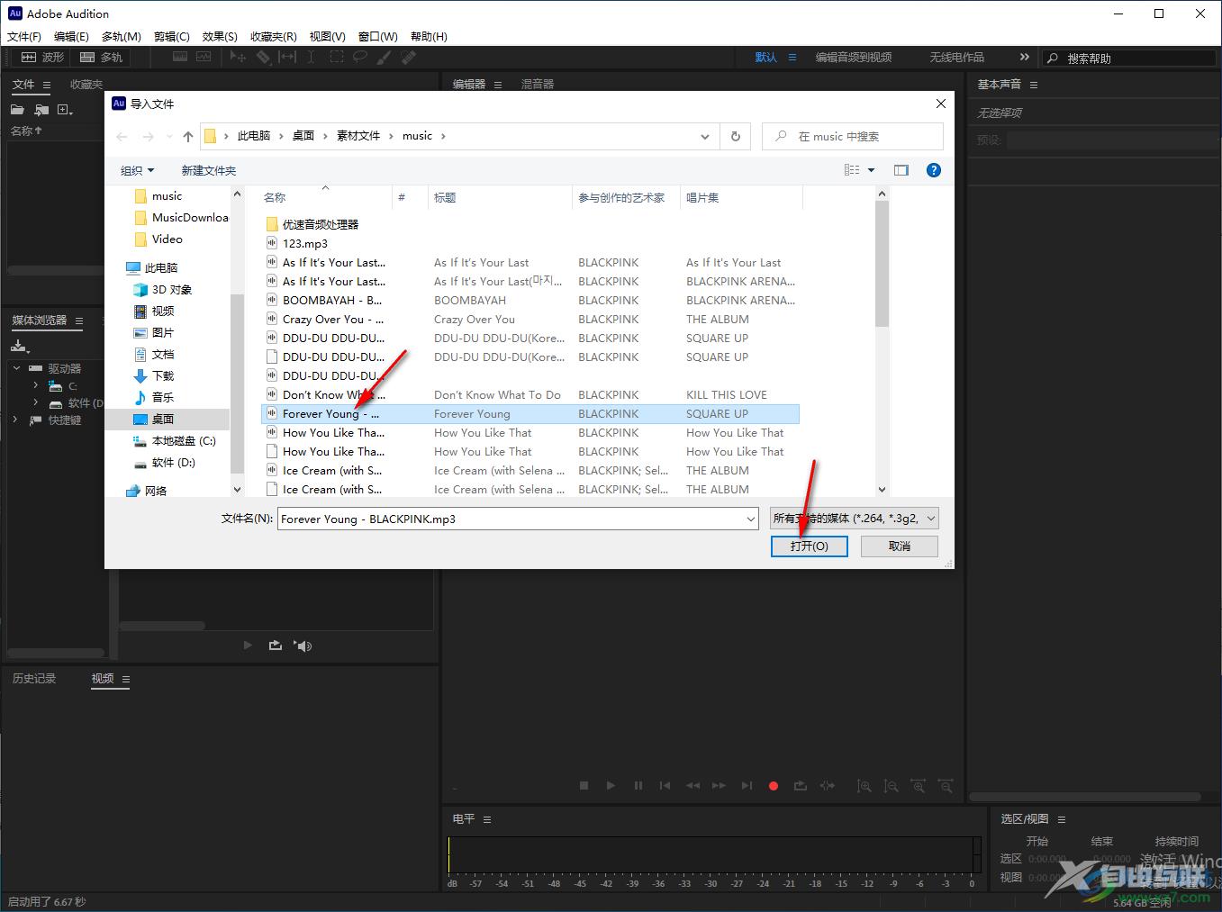Open the Organize (组织) dropdown
The width and height of the screenshot is (1222, 912).
click(137, 170)
